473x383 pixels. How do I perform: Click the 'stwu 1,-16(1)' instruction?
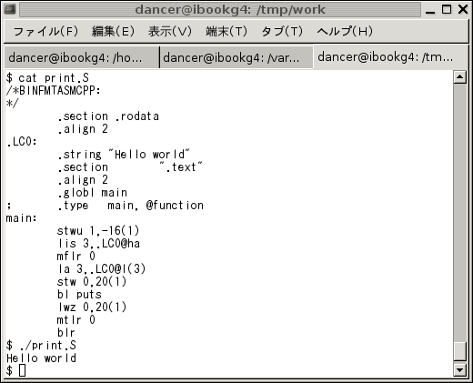coord(98,231)
